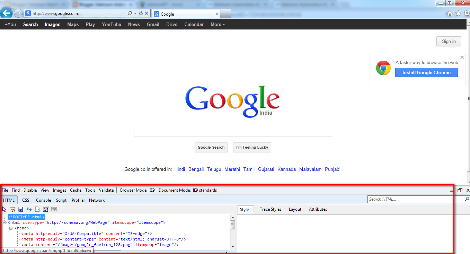Switch to the Profiler tab
This screenshot has width=470, height=254.
click(78, 200)
